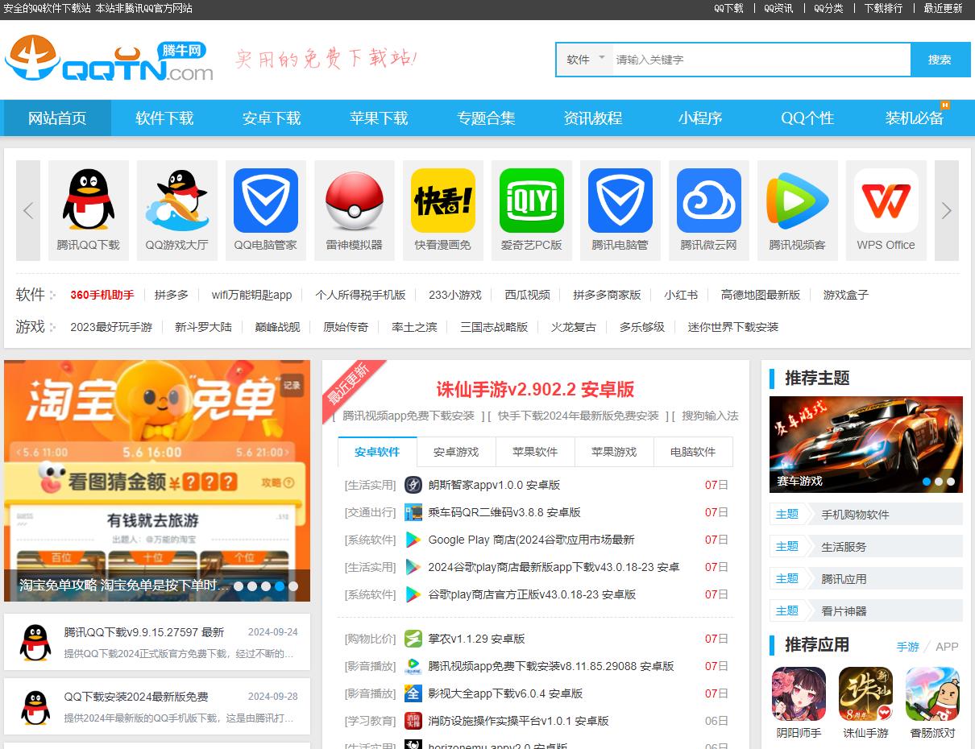Screen dimensions: 975x749
Task: Switch to the 手游 recommended apps tab
Action: pyautogui.click(x=908, y=646)
